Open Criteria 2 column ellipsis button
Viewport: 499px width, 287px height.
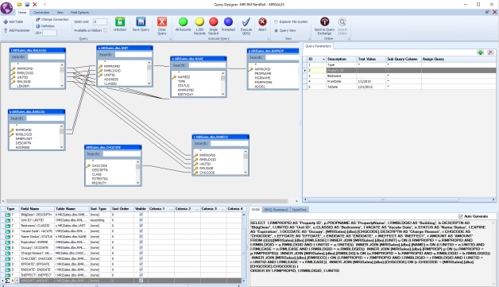(197, 209)
